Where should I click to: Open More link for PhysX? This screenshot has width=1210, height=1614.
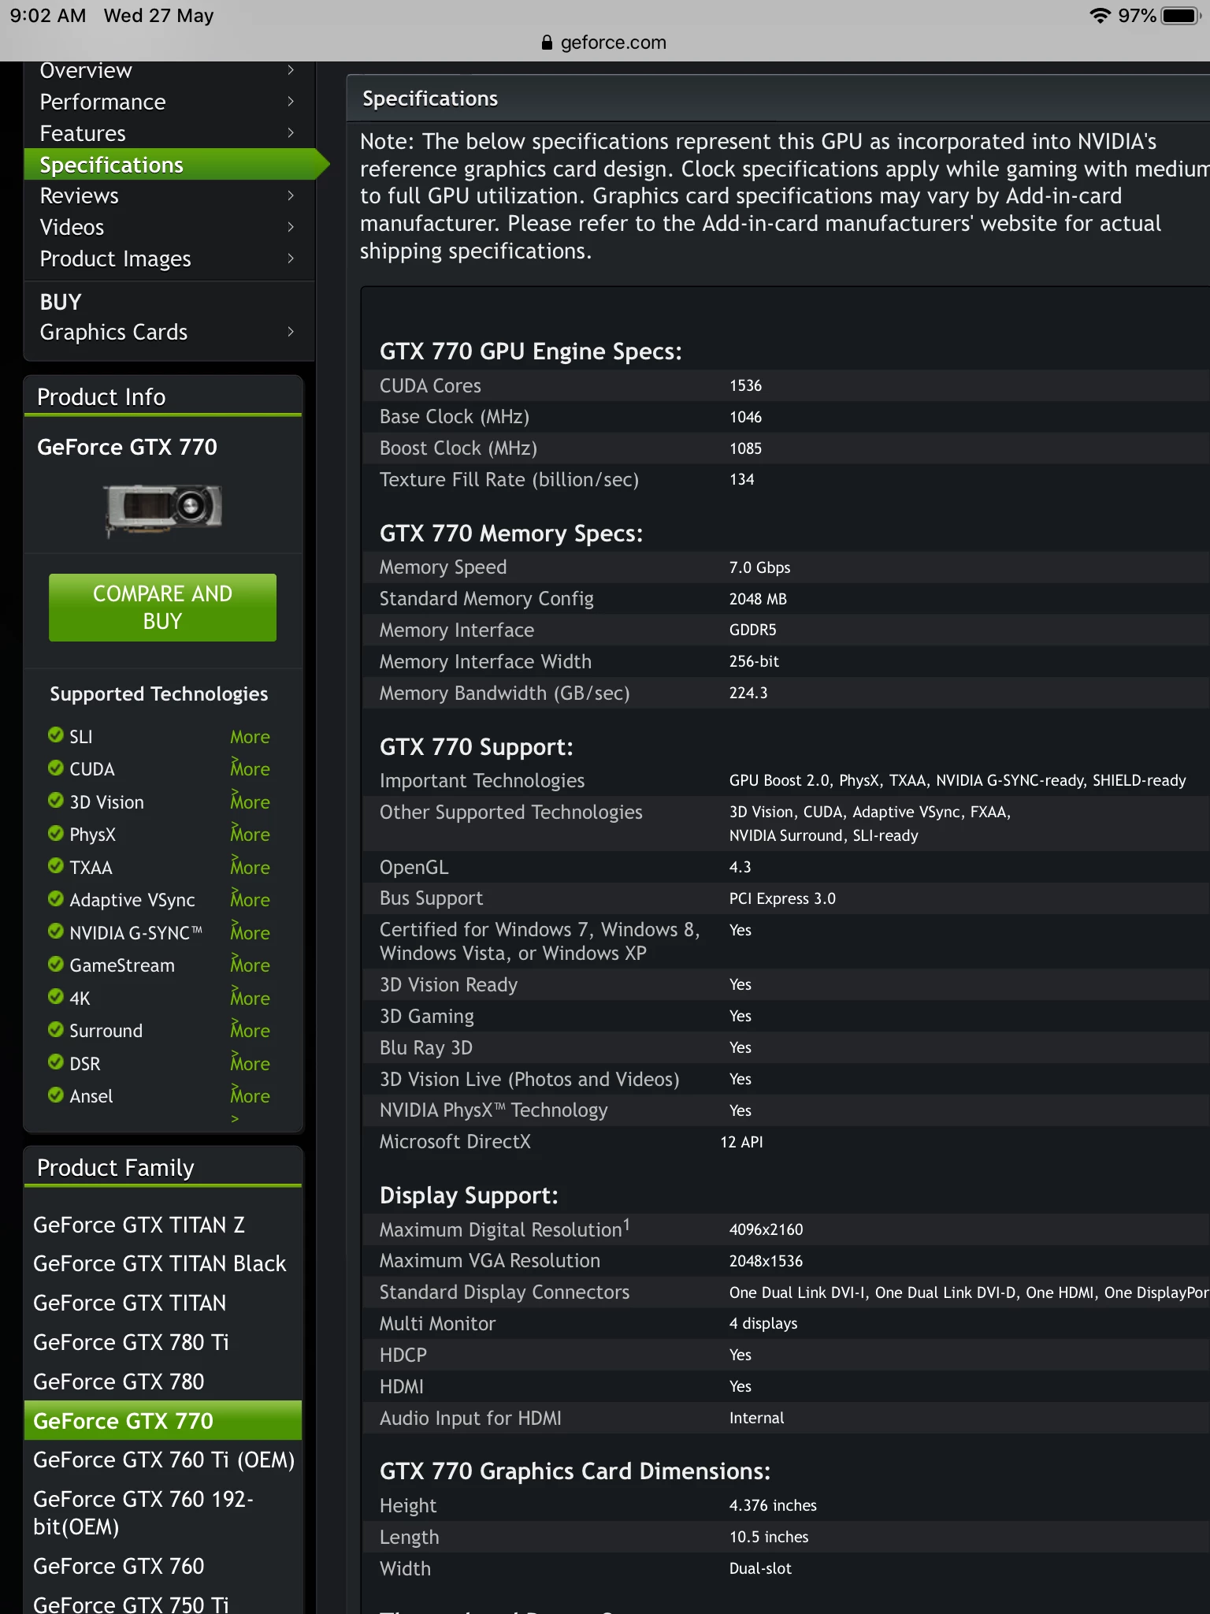(x=250, y=835)
